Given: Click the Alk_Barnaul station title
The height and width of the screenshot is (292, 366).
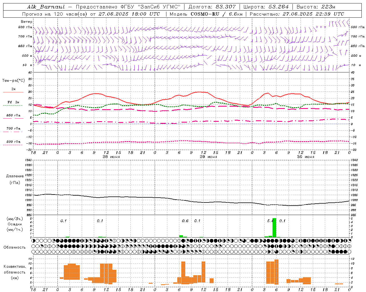Looking at the screenshot, I should click(46, 7).
